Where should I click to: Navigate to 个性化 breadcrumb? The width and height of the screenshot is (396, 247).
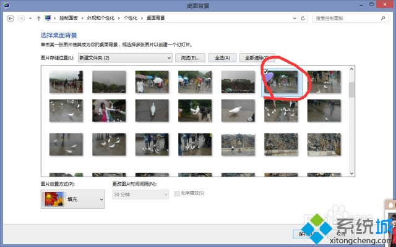(131, 18)
